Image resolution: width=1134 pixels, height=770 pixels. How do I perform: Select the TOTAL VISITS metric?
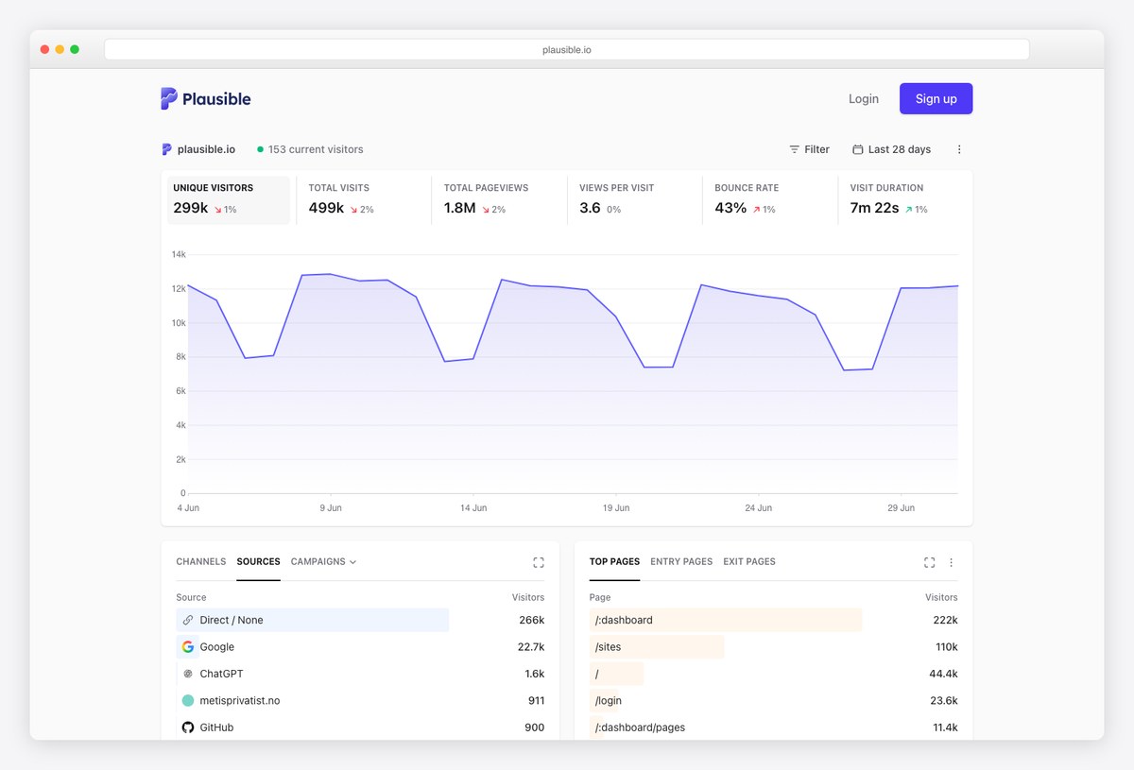pos(363,199)
